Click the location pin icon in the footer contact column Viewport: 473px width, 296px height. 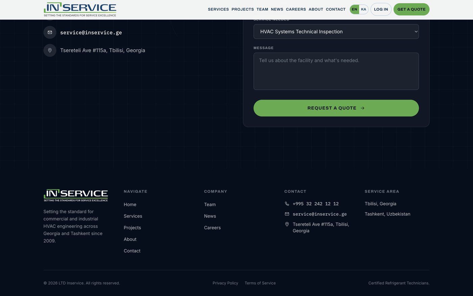(287, 224)
